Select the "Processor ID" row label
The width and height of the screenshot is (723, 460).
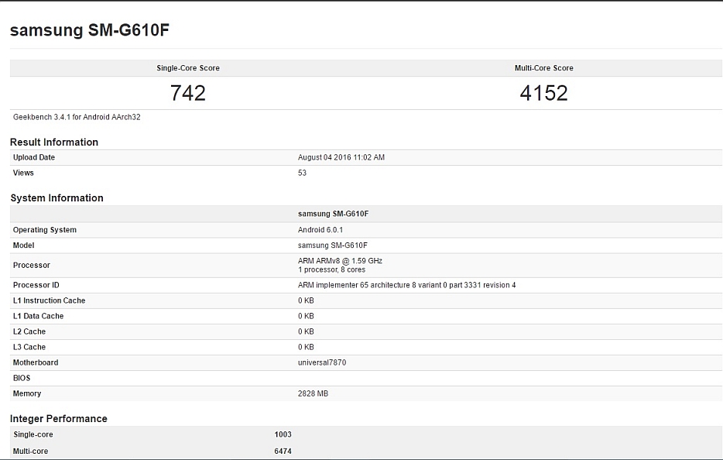36,285
